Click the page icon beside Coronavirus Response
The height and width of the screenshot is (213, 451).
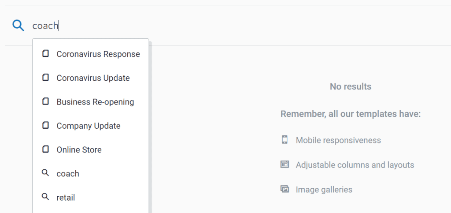45,53
